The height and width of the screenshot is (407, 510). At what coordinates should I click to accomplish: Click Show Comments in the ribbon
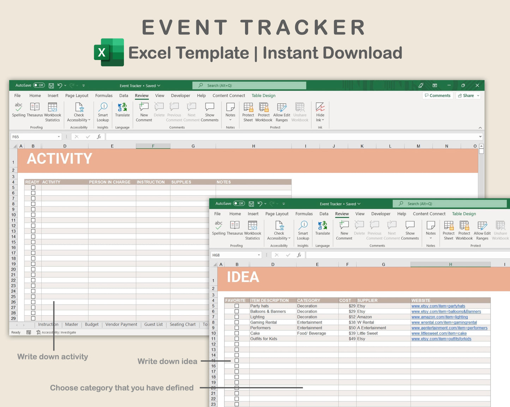(210, 111)
